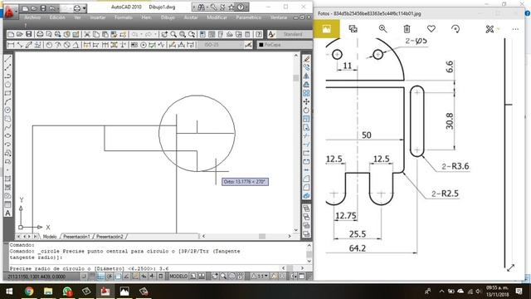Click Delete trash button in Photos
The height and width of the screenshot is (299, 531).
(x=407, y=29)
